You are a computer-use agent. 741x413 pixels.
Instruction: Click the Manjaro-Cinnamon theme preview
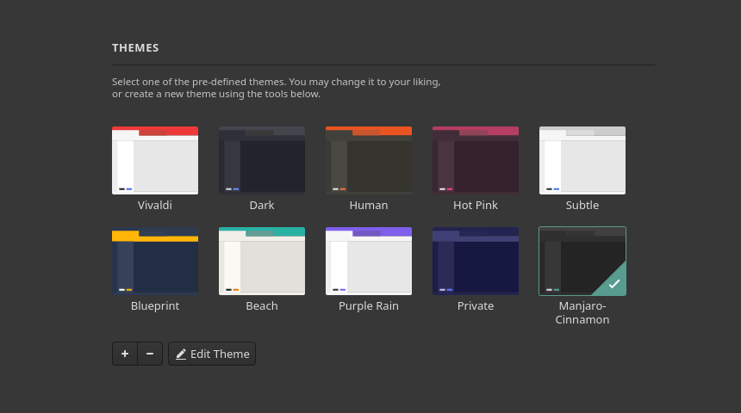582,261
